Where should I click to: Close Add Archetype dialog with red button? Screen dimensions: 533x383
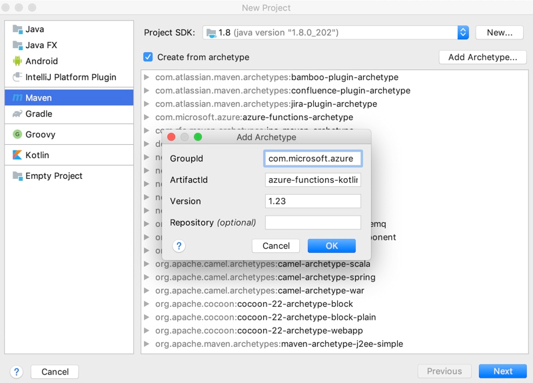(x=171, y=137)
